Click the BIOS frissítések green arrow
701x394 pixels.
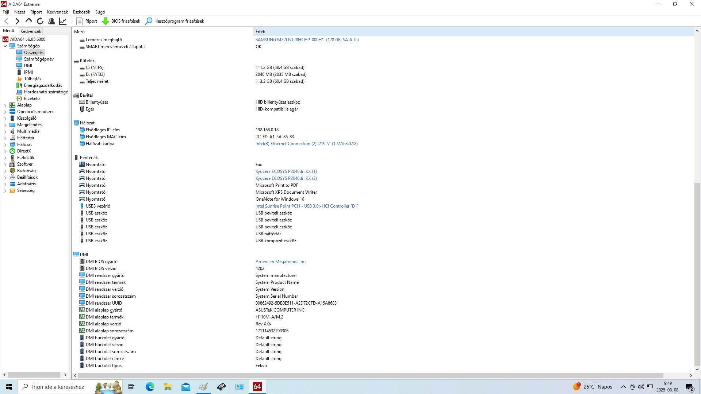pos(106,21)
